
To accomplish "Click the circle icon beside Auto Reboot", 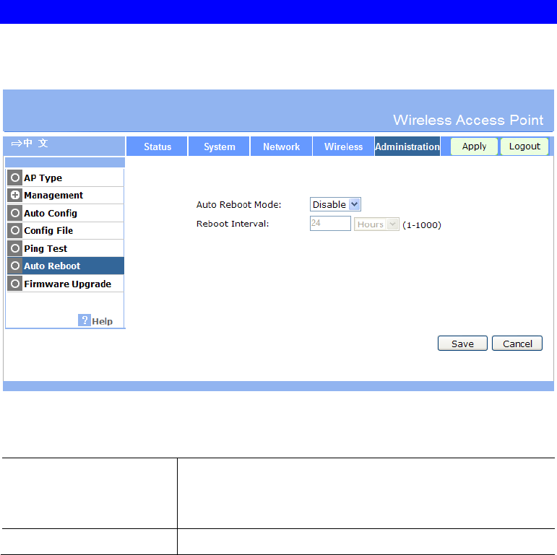I will tap(15, 266).
